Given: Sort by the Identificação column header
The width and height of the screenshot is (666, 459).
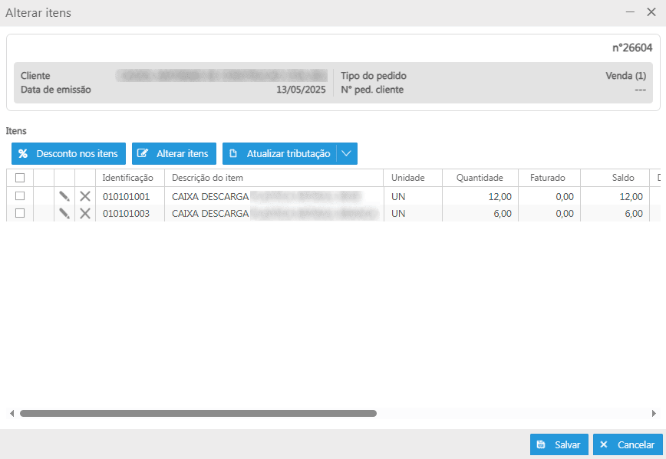Looking at the screenshot, I should pos(128,178).
